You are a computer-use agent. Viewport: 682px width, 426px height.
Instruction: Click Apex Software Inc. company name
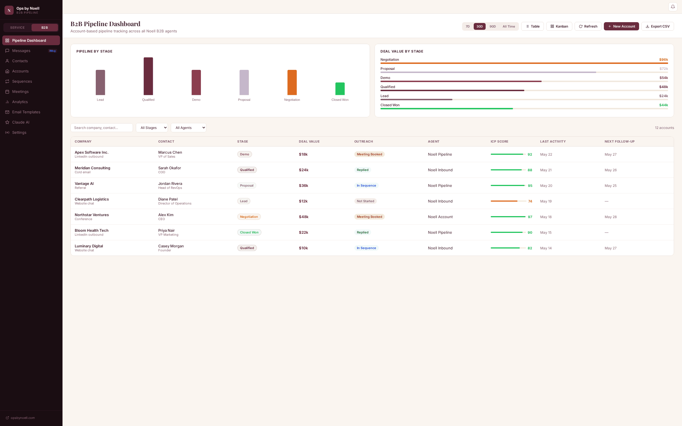[x=92, y=153]
